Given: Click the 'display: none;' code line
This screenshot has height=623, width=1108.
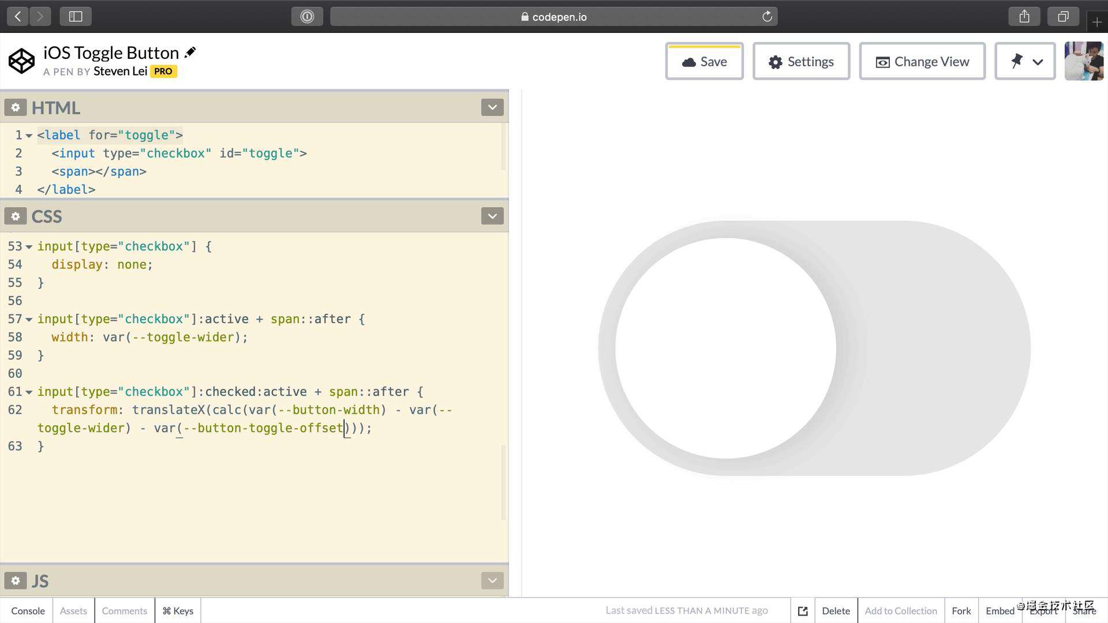Looking at the screenshot, I should click(102, 265).
